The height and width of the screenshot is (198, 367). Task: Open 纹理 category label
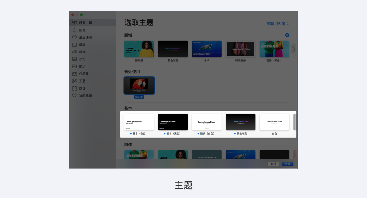coord(82,88)
